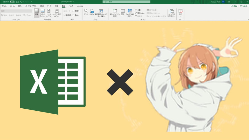
Task: Open a new window with 新しいウィンドウを開く
Action: point(115,13)
